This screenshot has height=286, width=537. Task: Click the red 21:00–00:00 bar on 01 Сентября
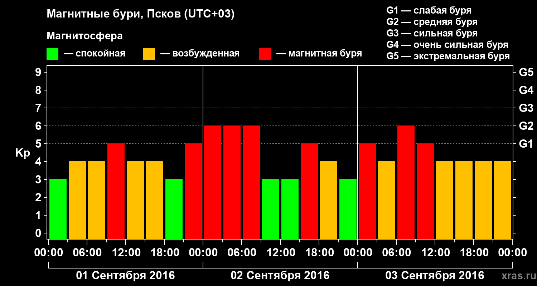tap(193, 191)
